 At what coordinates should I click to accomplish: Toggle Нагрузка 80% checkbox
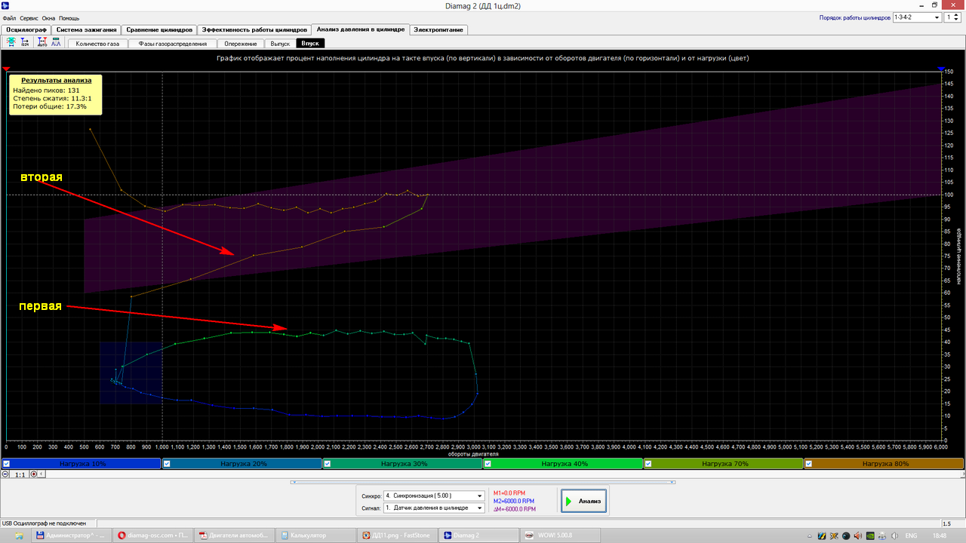[x=809, y=464]
